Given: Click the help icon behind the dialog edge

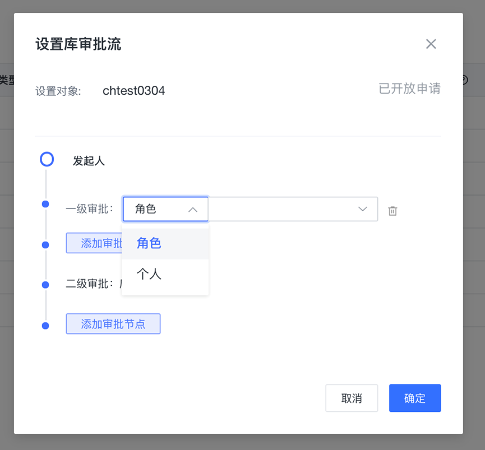Looking at the screenshot, I should (x=465, y=80).
